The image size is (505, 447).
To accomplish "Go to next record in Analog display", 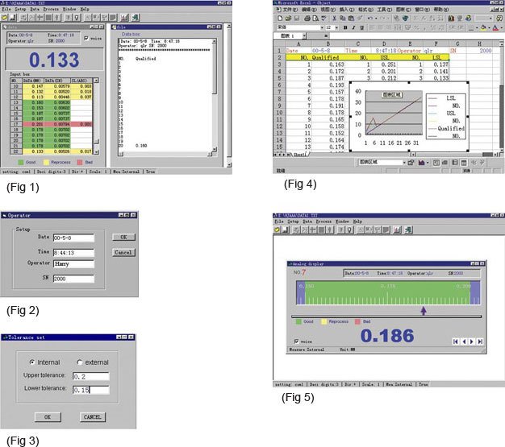I will click(x=472, y=341).
